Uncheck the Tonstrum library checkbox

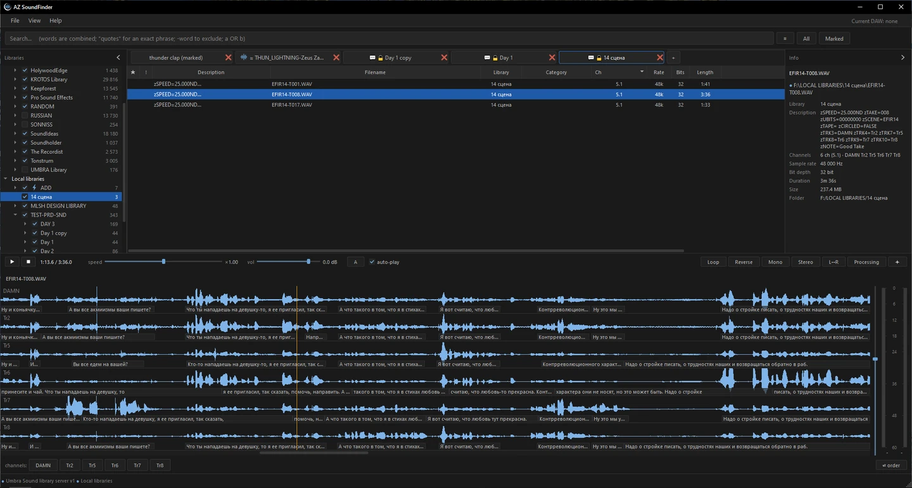tap(25, 160)
